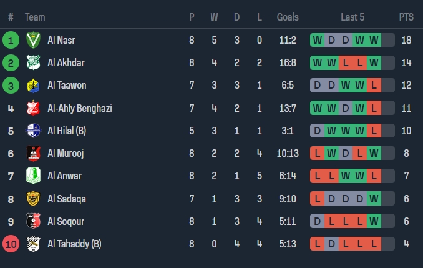Open the Al Sadaqa team link
The image size is (423, 268).
point(67,198)
